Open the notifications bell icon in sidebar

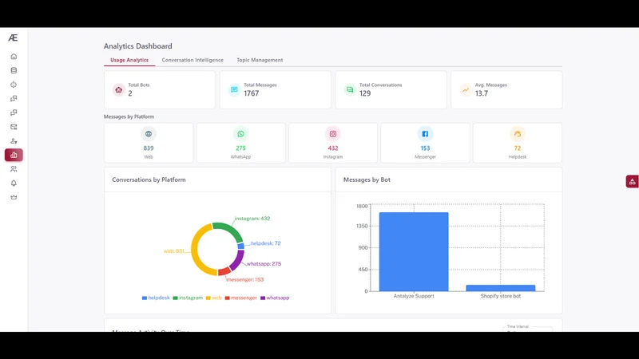[x=14, y=183]
